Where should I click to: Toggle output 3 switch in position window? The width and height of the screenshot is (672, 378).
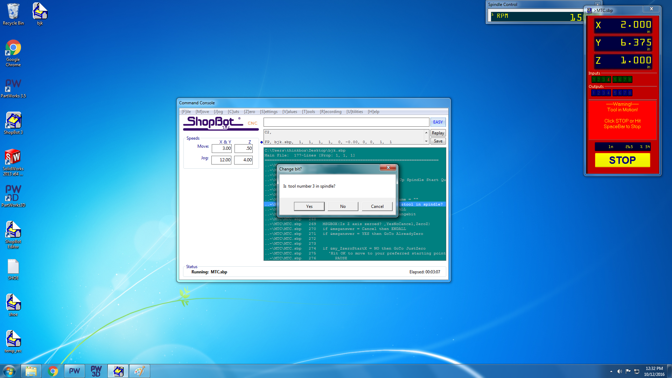pos(603,93)
